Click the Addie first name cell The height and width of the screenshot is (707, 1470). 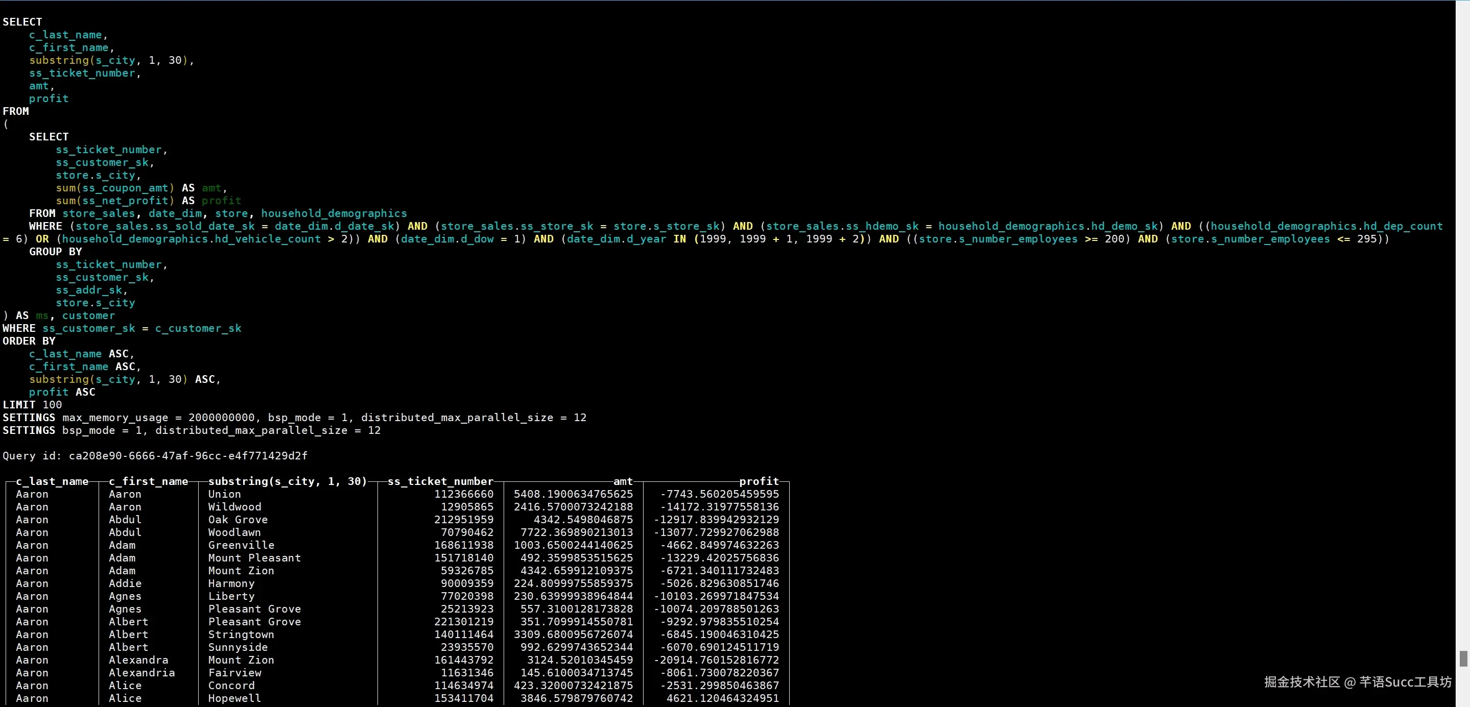coord(125,583)
